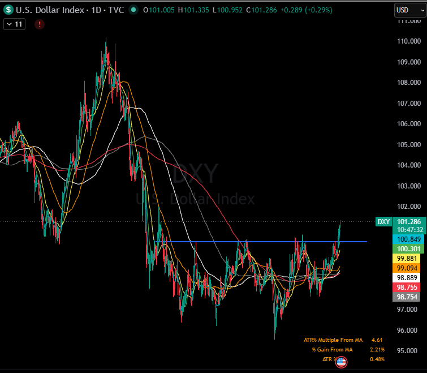Click the 2.21% gain value

pos(377,350)
